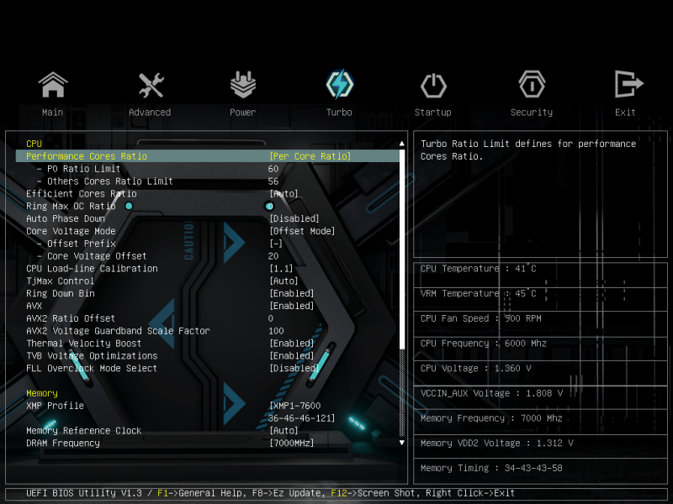Select the Power plug icon
This screenshot has width=673, height=504.
tap(243, 85)
